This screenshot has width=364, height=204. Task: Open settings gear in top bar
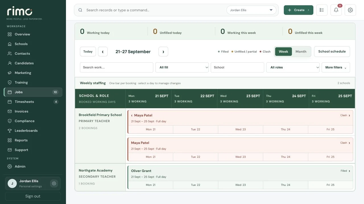[350, 10]
